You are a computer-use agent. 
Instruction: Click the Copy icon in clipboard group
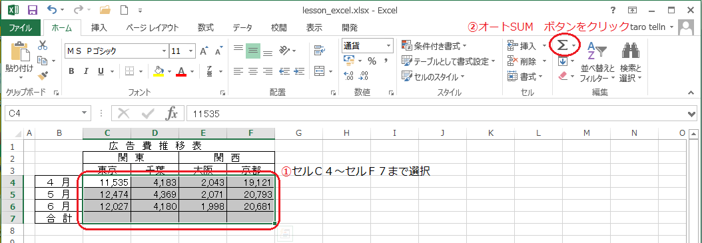43,60
